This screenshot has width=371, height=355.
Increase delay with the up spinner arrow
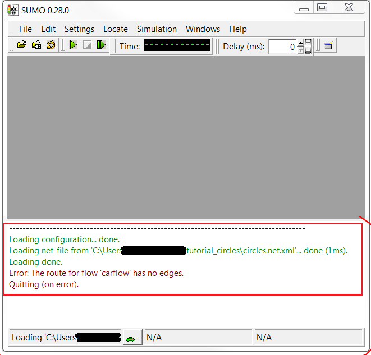(300, 43)
